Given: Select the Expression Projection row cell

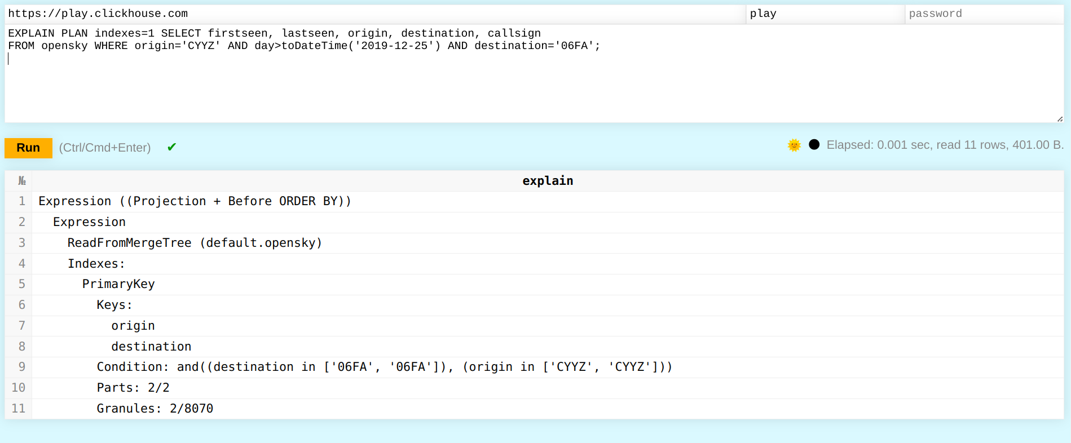Looking at the screenshot, I should coord(195,201).
